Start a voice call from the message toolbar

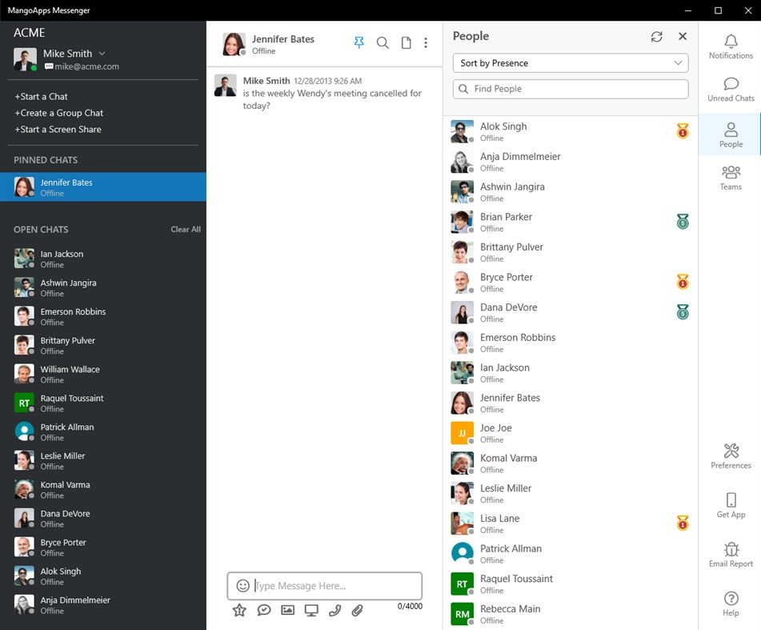334,610
